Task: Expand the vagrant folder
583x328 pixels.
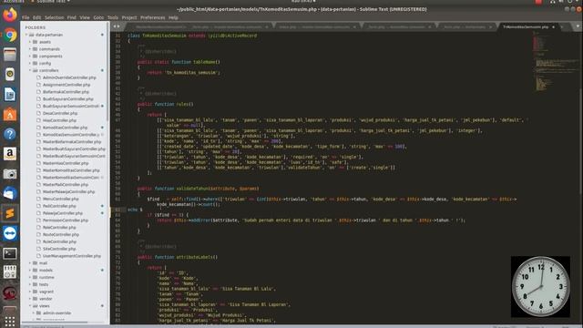Action: [x=30, y=292]
